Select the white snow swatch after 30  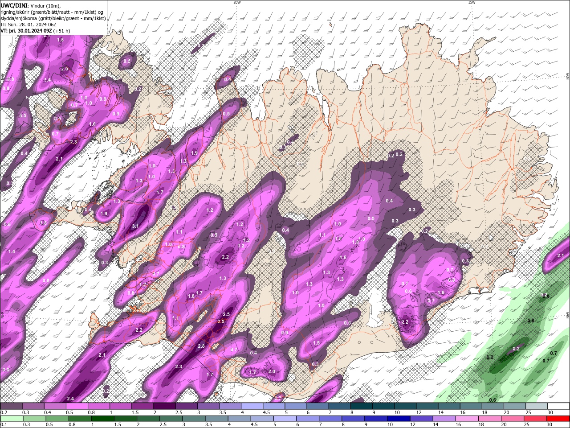558,406
